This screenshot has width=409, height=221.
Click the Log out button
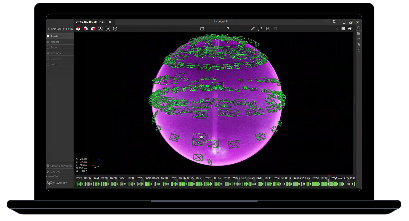(55, 172)
